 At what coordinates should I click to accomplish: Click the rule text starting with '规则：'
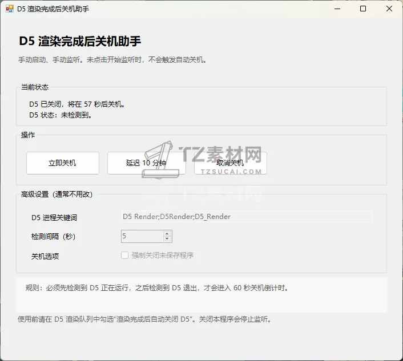[158, 288]
